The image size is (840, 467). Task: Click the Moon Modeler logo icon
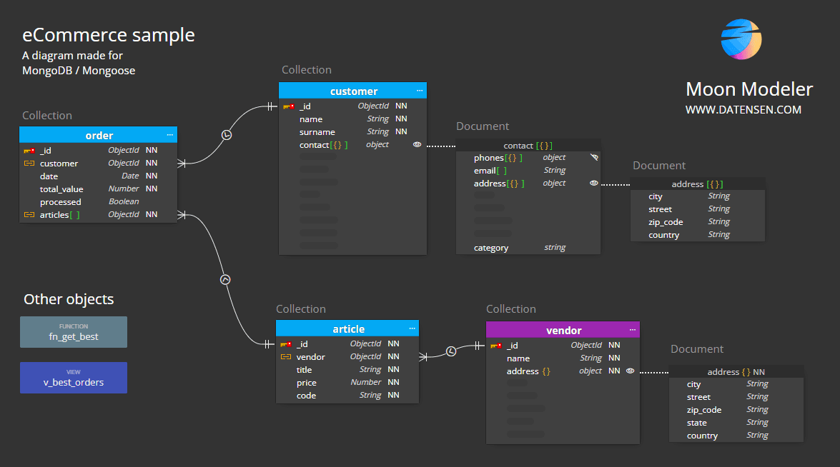[741, 39]
